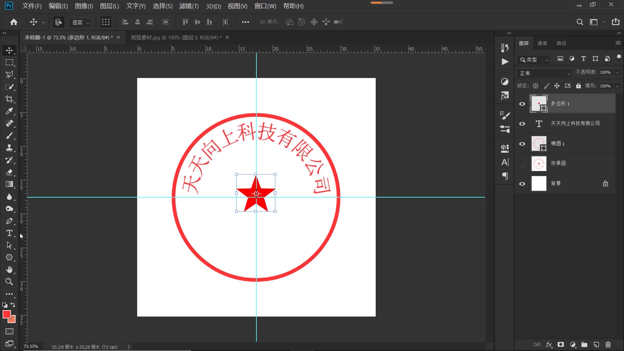Open the blend mode dropdown showing 正常
Screen dimensions: 624x351
pyautogui.click(x=544, y=73)
